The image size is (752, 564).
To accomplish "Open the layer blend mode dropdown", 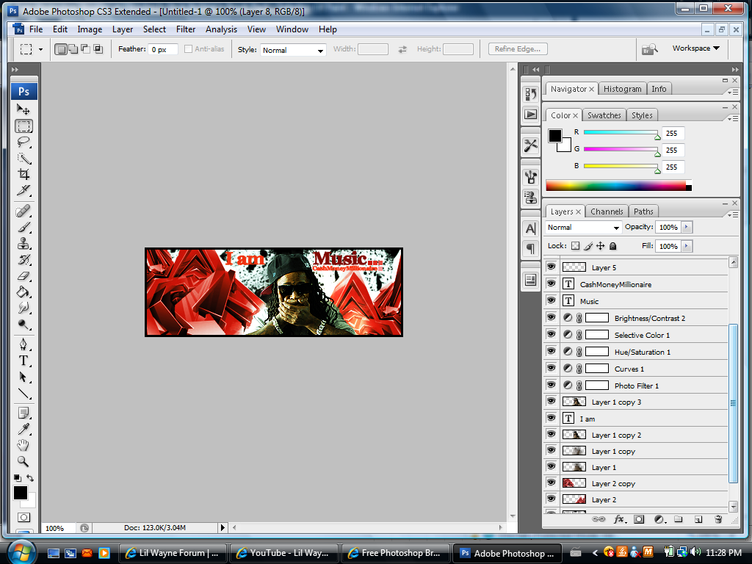I will coord(584,228).
